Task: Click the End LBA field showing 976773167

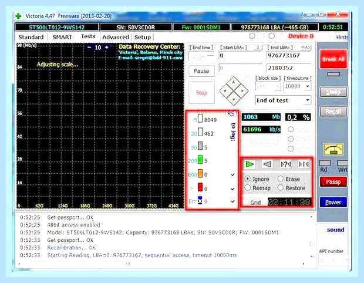Action: coord(289,56)
